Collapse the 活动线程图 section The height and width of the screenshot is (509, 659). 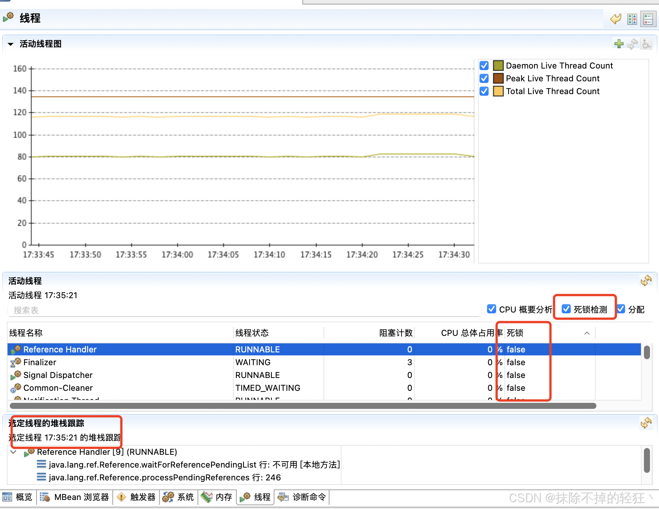(x=10, y=44)
